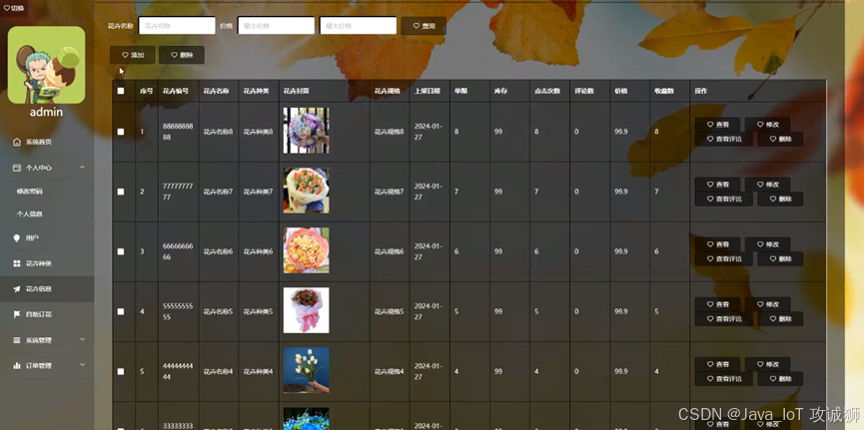The width and height of the screenshot is (864, 430).
Task: Click the 添加 button
Action: (x=132, y=55)
